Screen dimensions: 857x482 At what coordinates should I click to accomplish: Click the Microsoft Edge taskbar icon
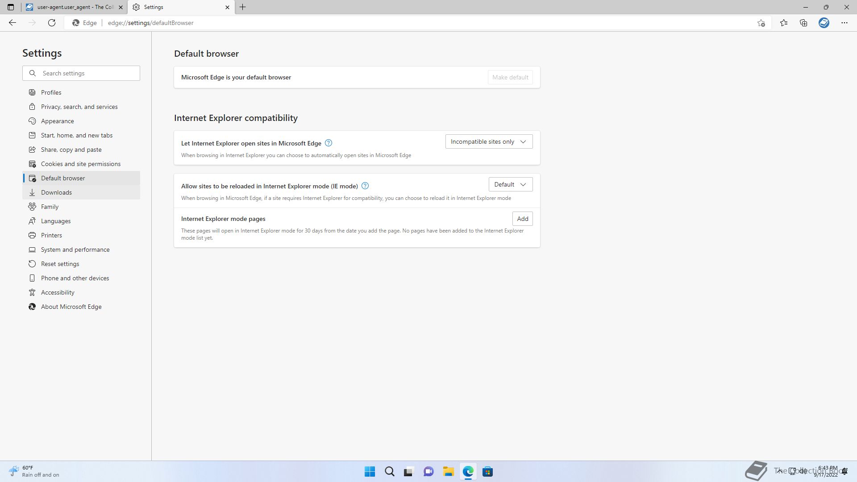pos(468,472)
